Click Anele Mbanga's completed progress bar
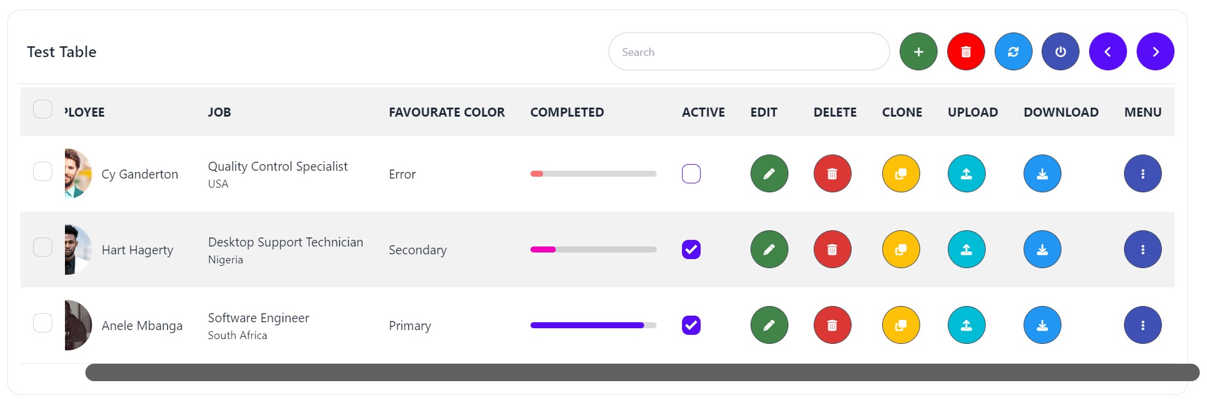The height and width of the screenshot is (404, 1207). pos(593,325)
